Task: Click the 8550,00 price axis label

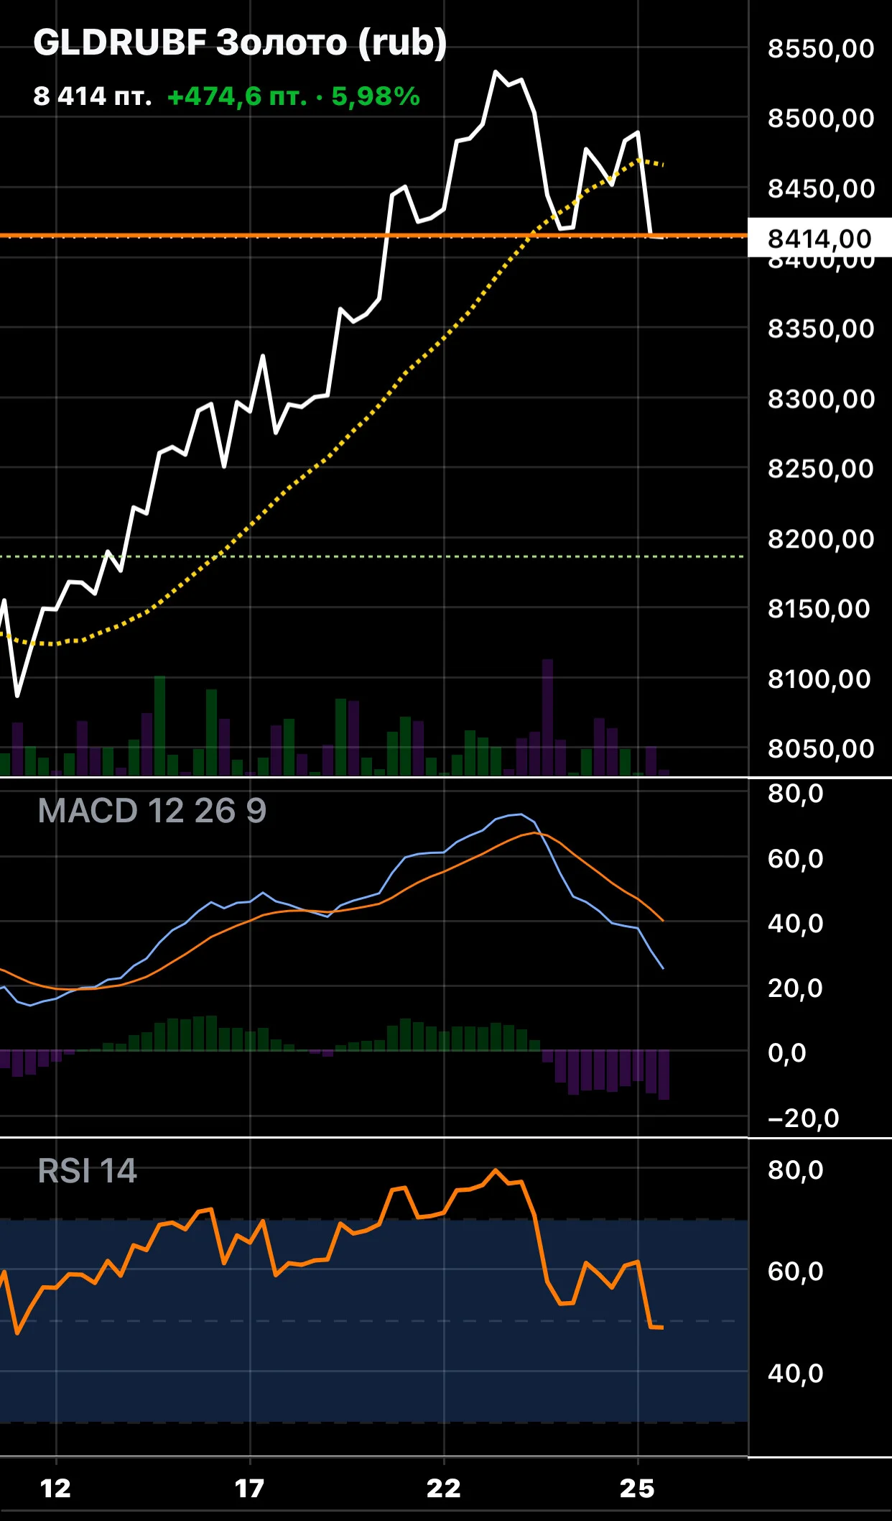Action: [x=821, y=49]
